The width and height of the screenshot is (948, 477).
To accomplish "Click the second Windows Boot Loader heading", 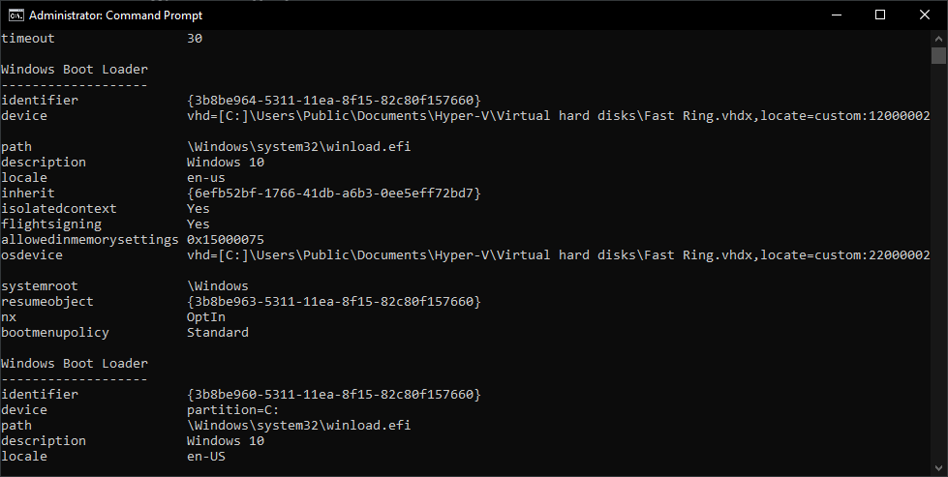I will tap(75, 364).
